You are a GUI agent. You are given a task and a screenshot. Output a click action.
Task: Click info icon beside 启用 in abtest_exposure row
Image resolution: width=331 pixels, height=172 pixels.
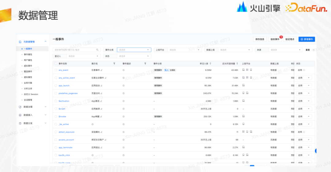coord(304,132)
